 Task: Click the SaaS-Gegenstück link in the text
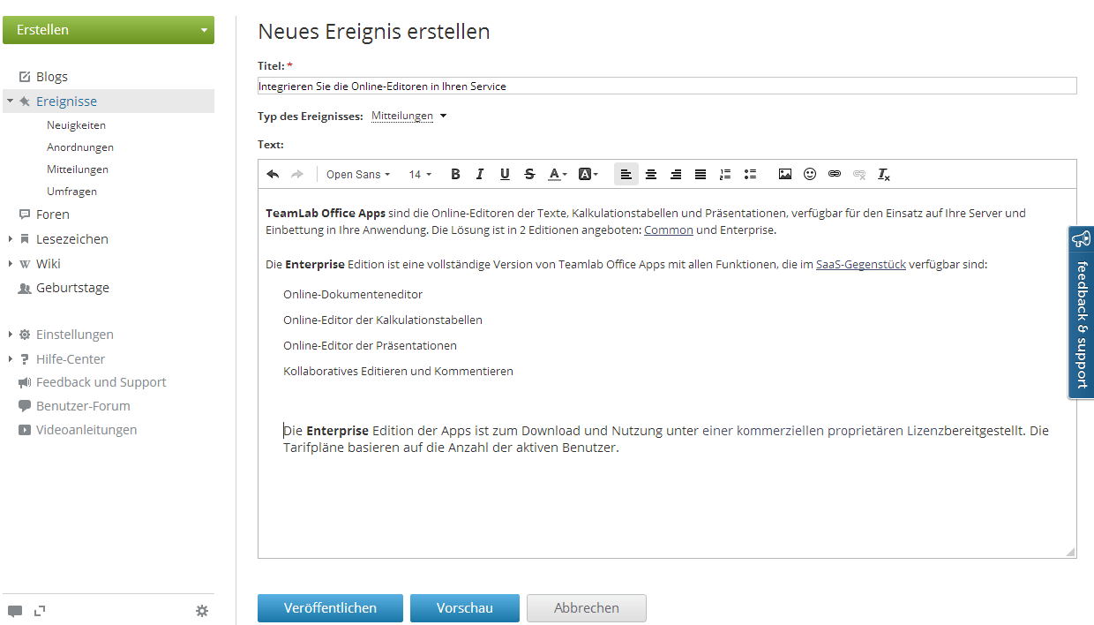(861, 264)
